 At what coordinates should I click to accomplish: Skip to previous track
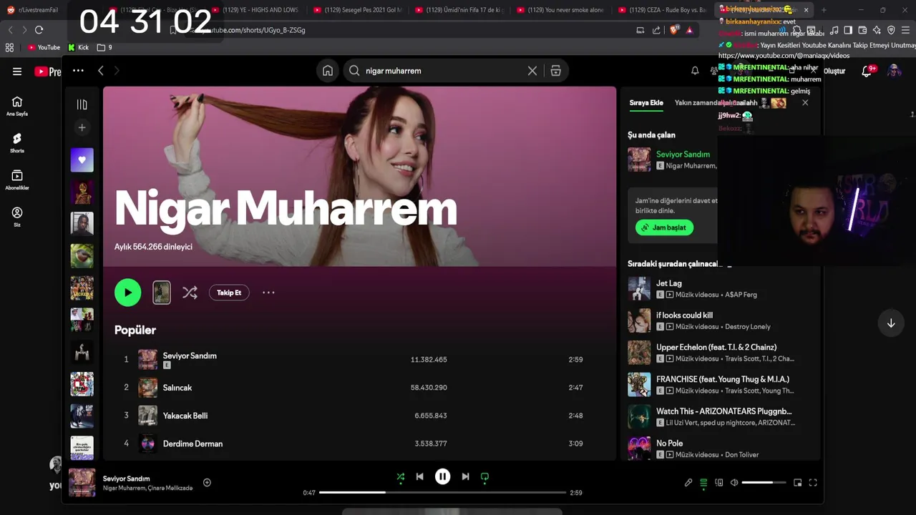click(420, 476)
